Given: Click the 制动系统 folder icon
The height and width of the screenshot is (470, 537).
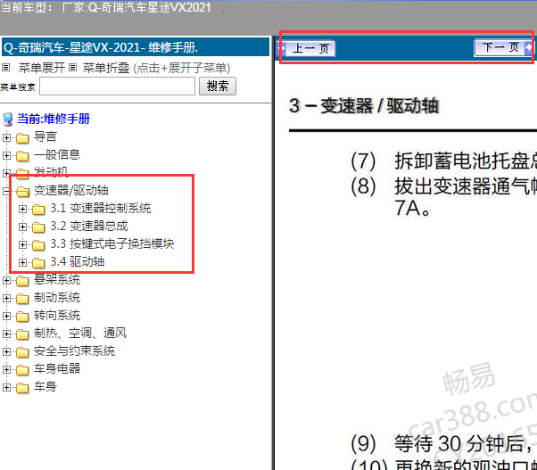Looking at the screenshot, I should pos(22,299).
